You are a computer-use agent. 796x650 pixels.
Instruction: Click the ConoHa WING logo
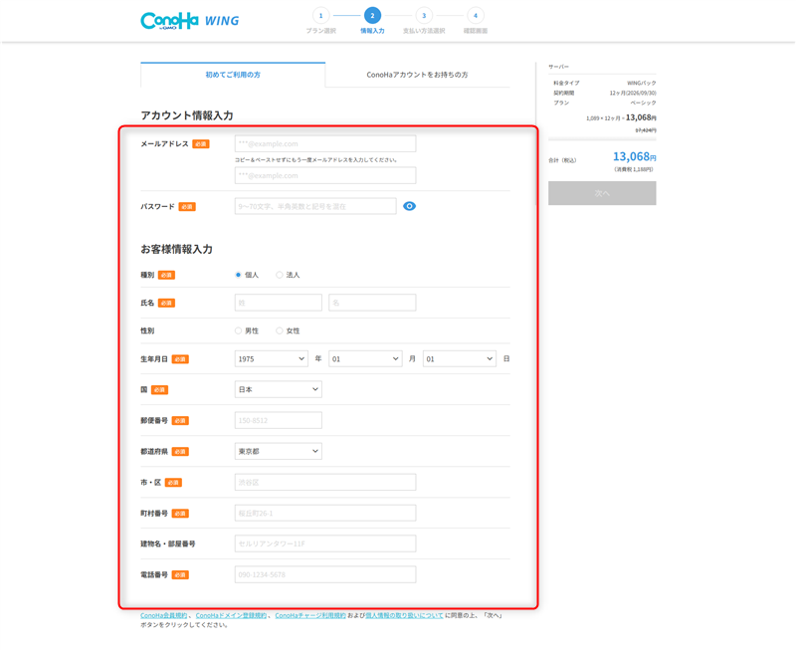coord(189,20)
